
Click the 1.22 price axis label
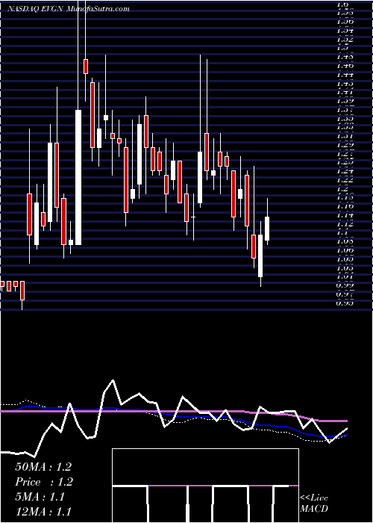tap(345, 180)
